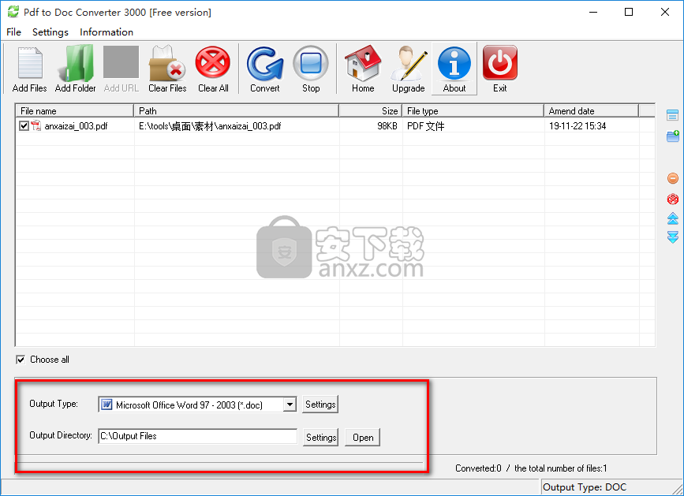Click the Output Type: DOC status bar text
Image resolution: width=684 pixels, height=496 pixels.
[585, 487]
